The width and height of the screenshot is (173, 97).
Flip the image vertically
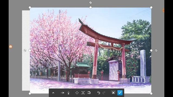point(68,93)
